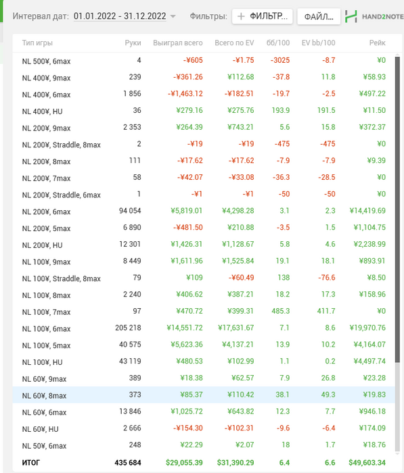Screen dimensions: 404x473
Task: Sort by Рейк column header
Action: pos(377,43)
